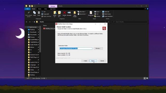Open the Joystick Profiles folder in sidebar
This screenshot has height=93, width=166.
tap(33, 62)
